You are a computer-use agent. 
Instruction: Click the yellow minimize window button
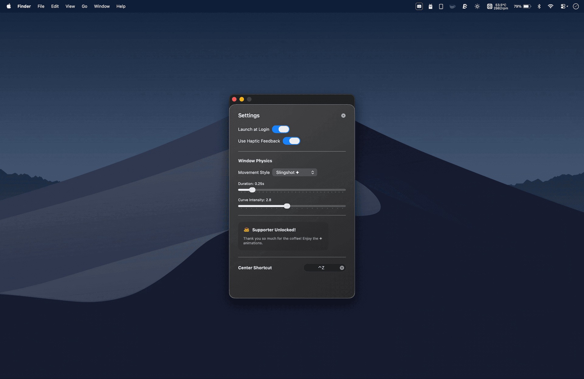(x=242, y=99)
